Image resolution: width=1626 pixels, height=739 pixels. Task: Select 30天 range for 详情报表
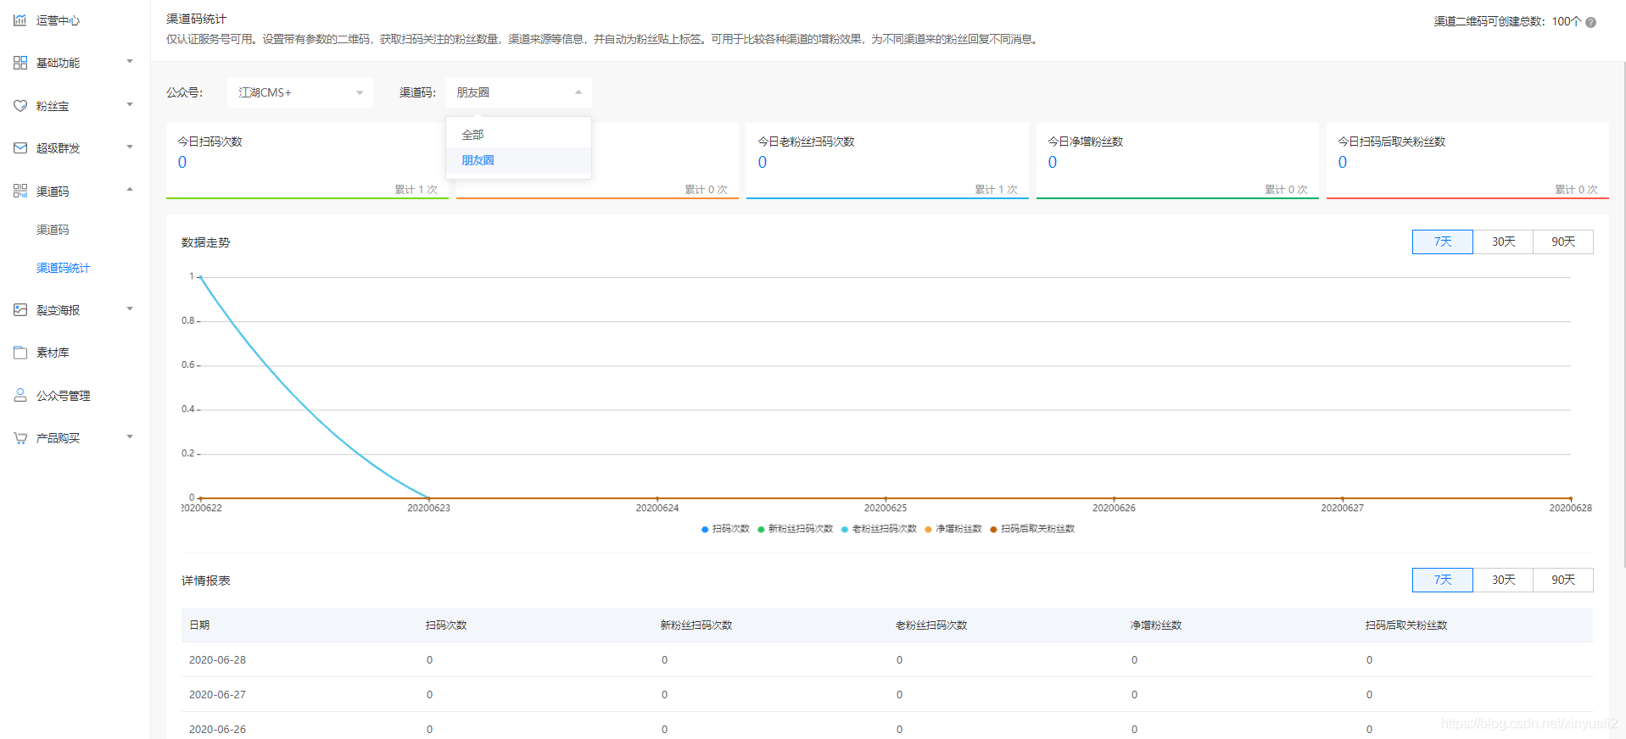pos(1503,580)
